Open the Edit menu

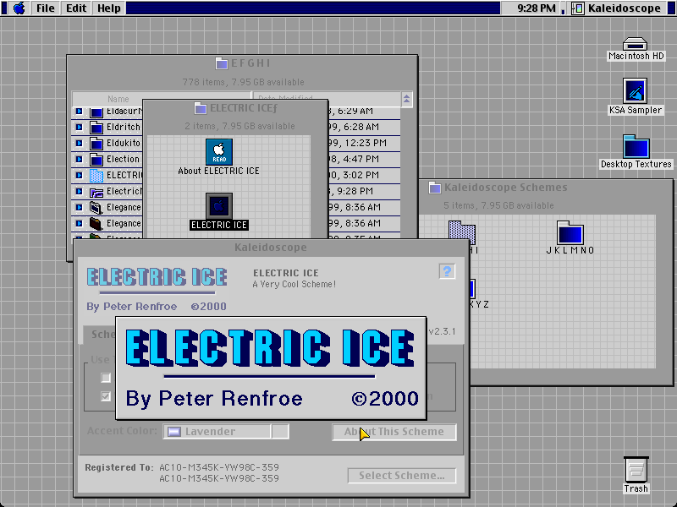pyautogui.click(x=76, y=8)
